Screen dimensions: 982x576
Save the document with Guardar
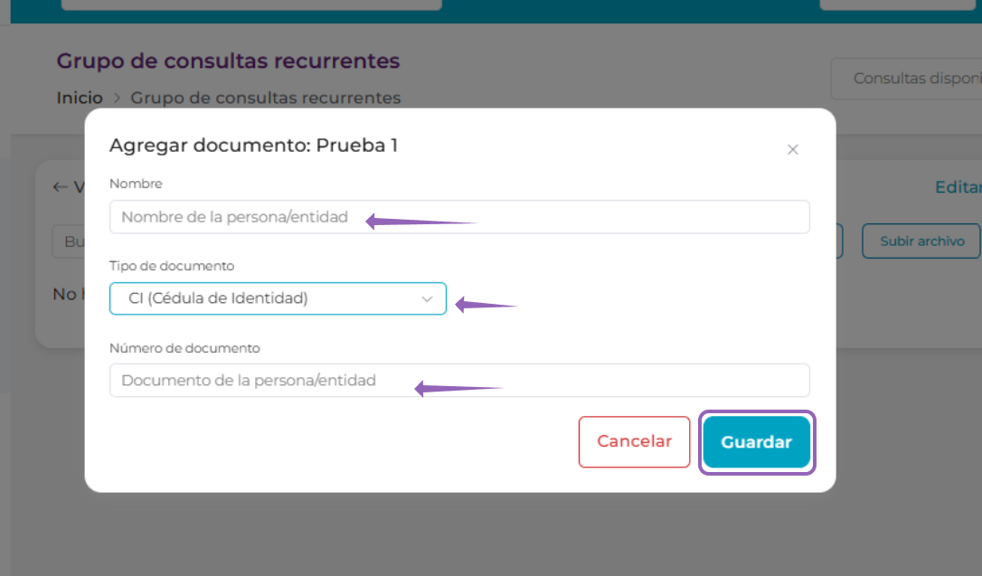[x=756, y=442]
